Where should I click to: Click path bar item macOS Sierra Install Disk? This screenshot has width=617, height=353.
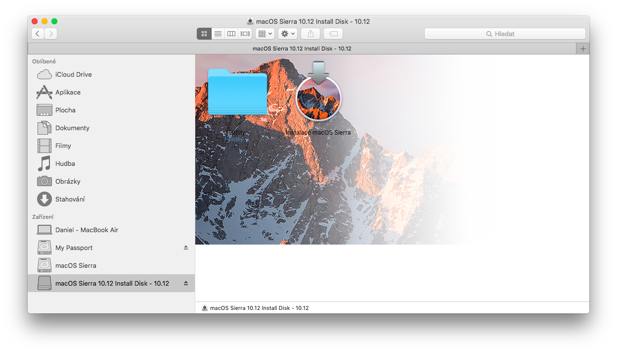point(255,308)
